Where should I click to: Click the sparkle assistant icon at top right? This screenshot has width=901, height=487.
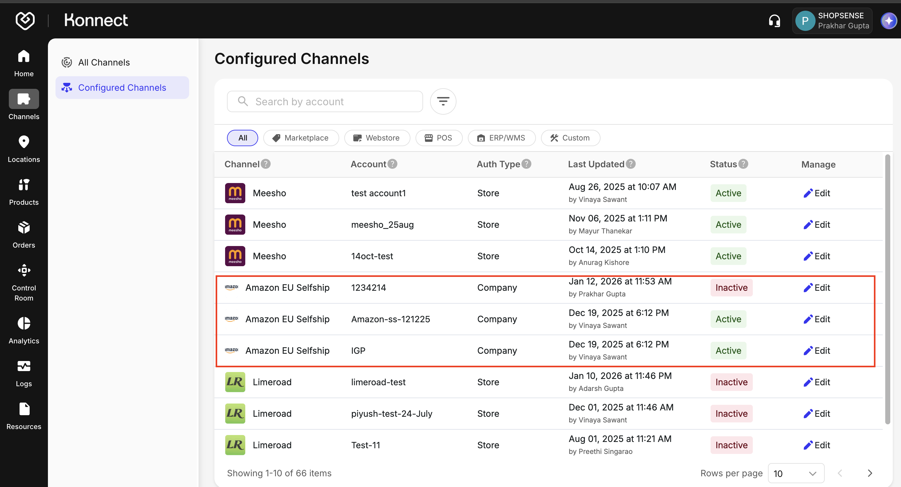pos(888,21)
